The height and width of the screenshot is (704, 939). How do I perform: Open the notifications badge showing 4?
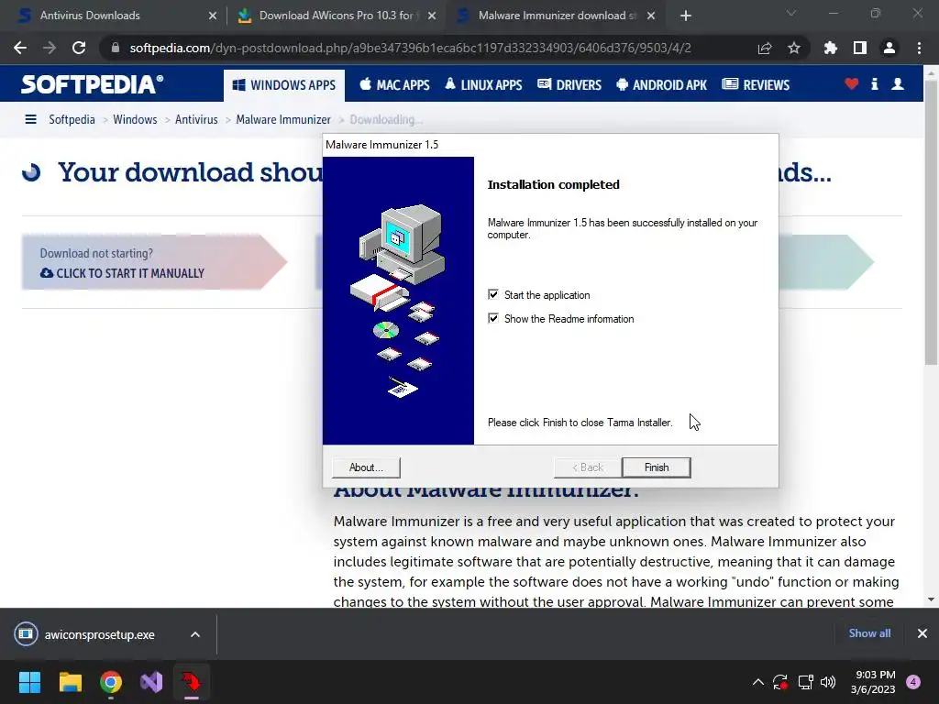pos(913,682)
